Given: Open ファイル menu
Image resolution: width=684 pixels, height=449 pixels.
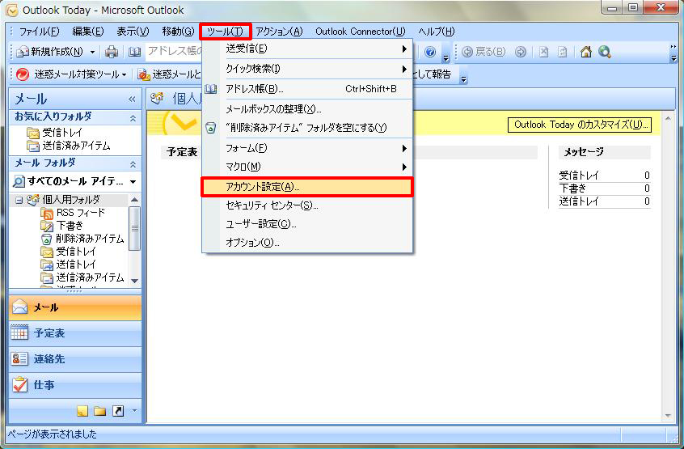Looking at the screenshot, I should [40, 32].
